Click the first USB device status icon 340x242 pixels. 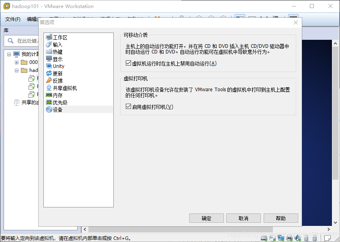pyautogui.click(x=306, y=238)
